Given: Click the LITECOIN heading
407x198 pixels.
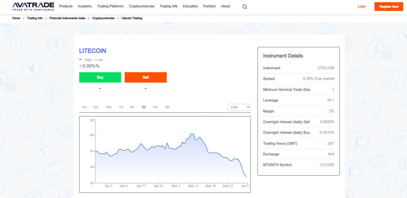Looking at the screenshot, I should 93,51.
